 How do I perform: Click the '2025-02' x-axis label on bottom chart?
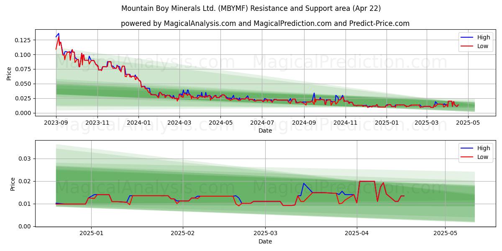click(x=183, y=233)
